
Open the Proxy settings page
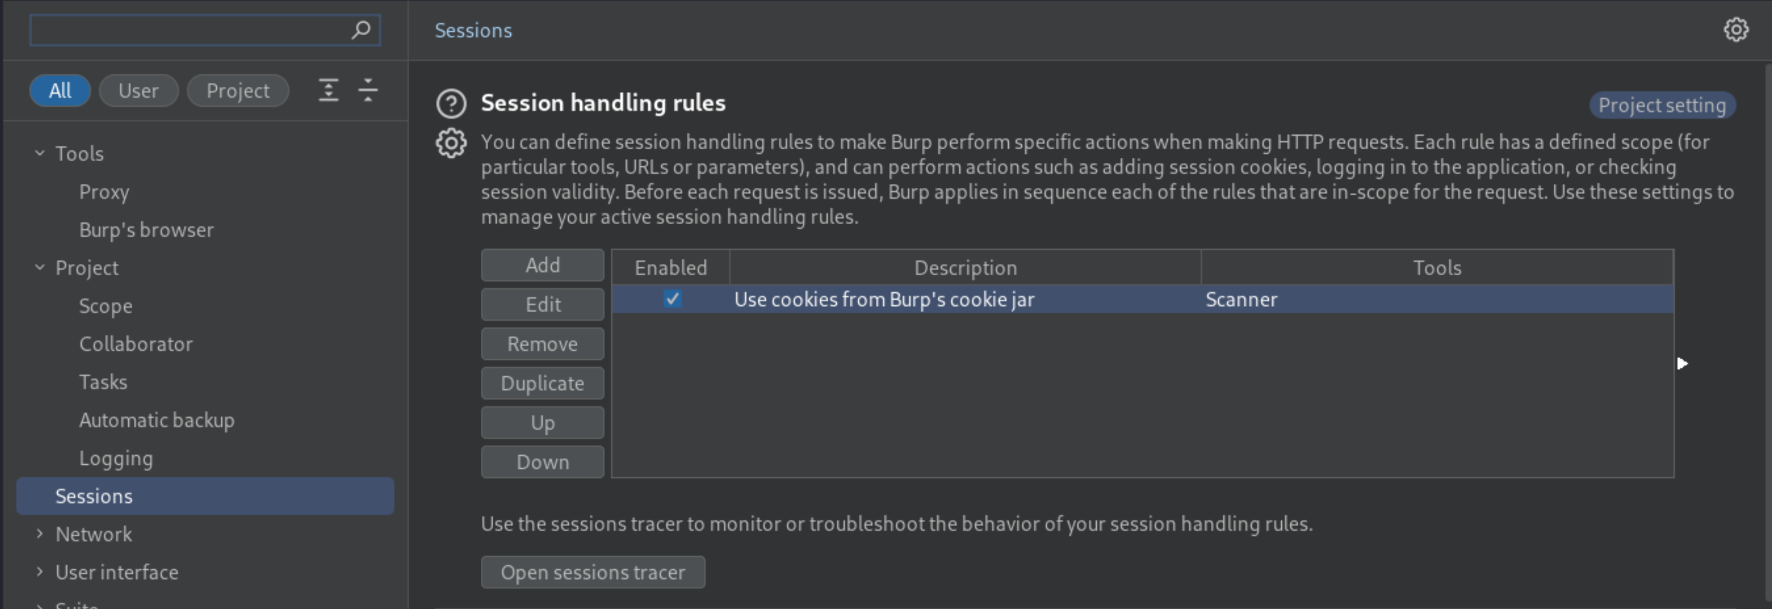point(104,192)
